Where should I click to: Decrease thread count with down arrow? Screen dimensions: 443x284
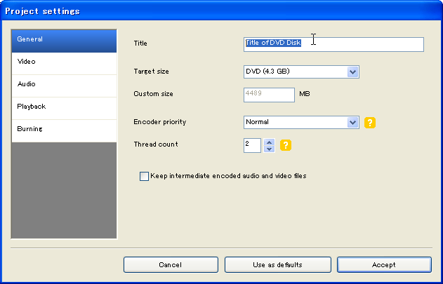tap(269, 149)
